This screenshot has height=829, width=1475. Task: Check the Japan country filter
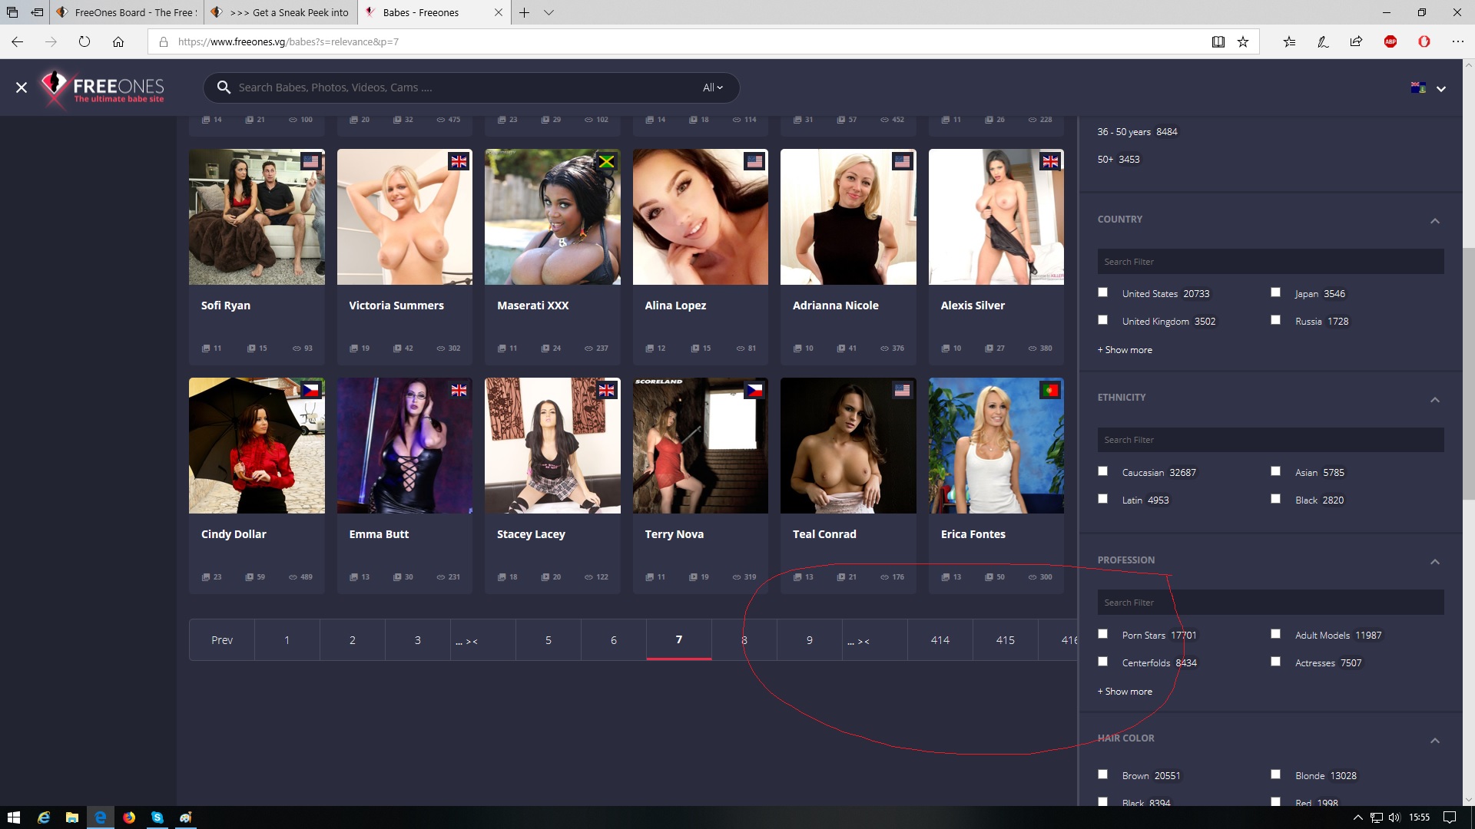(1275, 292)
